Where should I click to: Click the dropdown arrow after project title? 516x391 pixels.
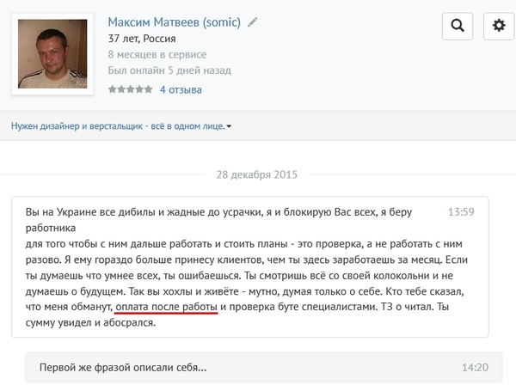229,126
